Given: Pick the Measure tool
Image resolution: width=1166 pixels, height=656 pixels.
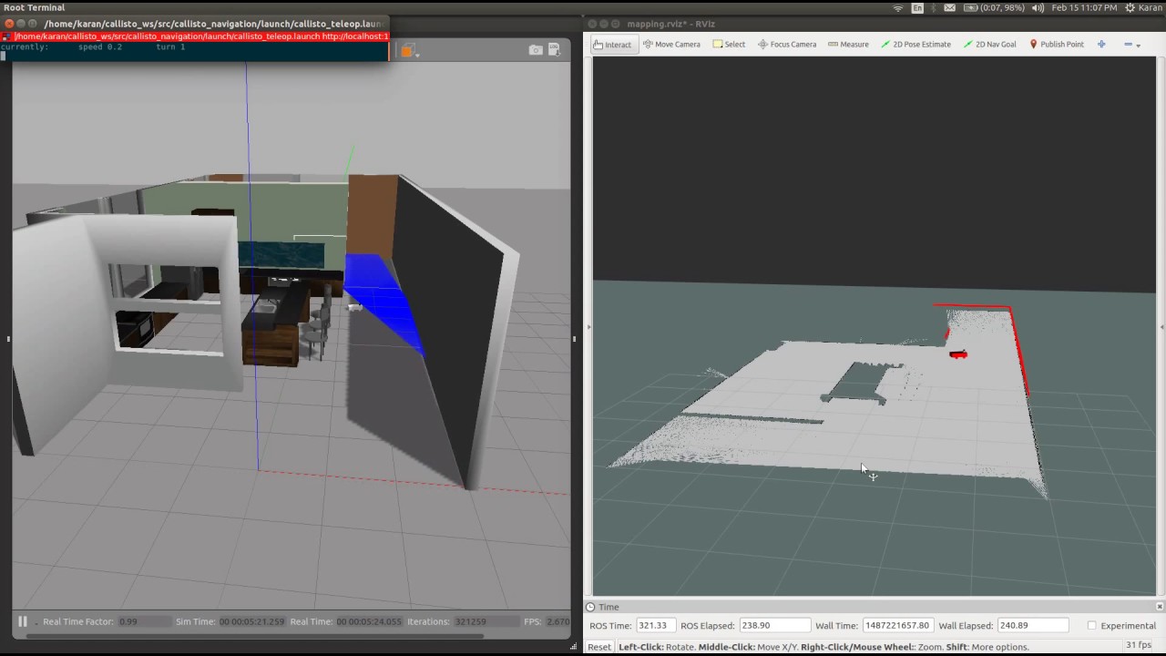Looking at the screenshot, I should (848, 44).
